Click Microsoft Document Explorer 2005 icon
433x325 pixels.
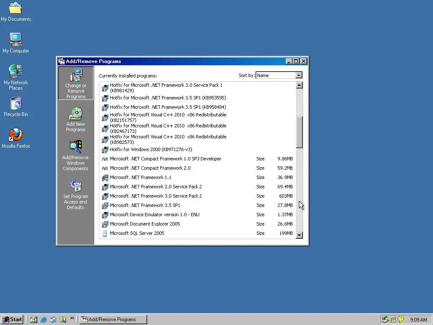pyautogui.click(x=105, y=224)
